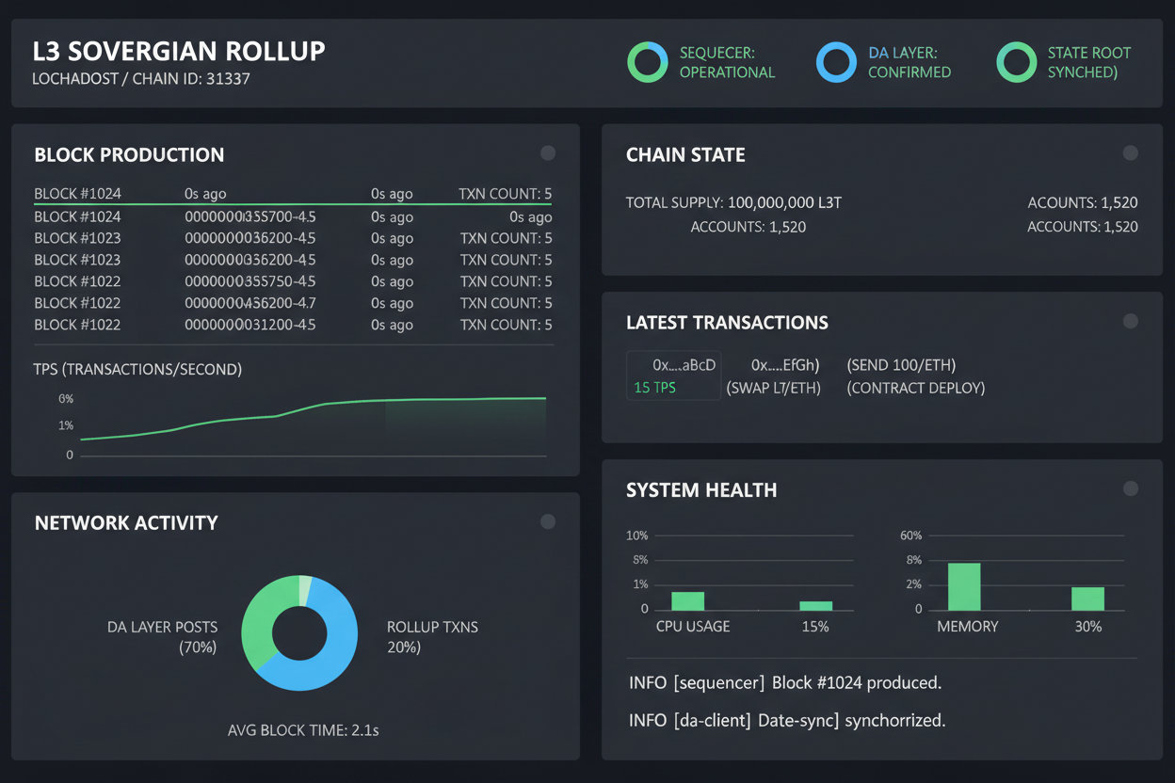
Task: Click the Latest Transactions panel indicator circle
Action: click(x=1130, y=320)
